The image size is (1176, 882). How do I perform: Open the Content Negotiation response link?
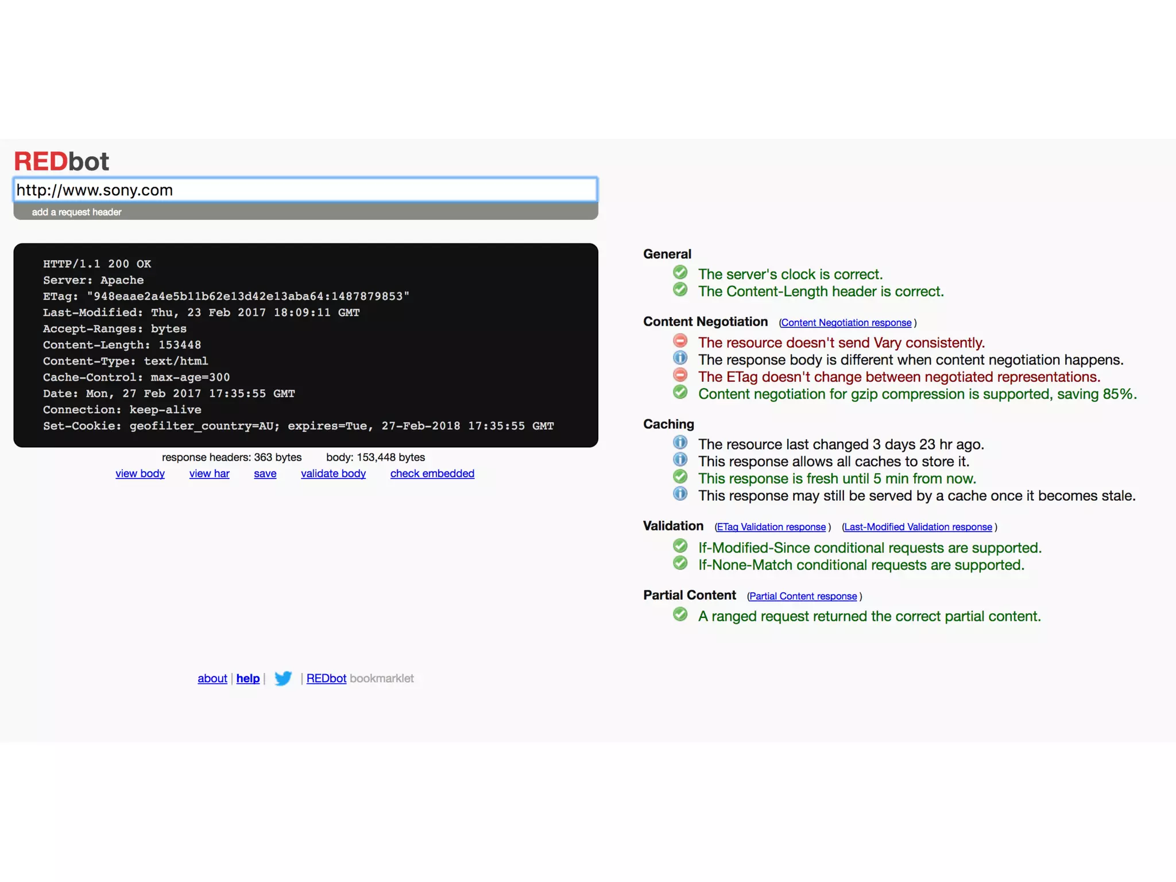pos(846,323)
